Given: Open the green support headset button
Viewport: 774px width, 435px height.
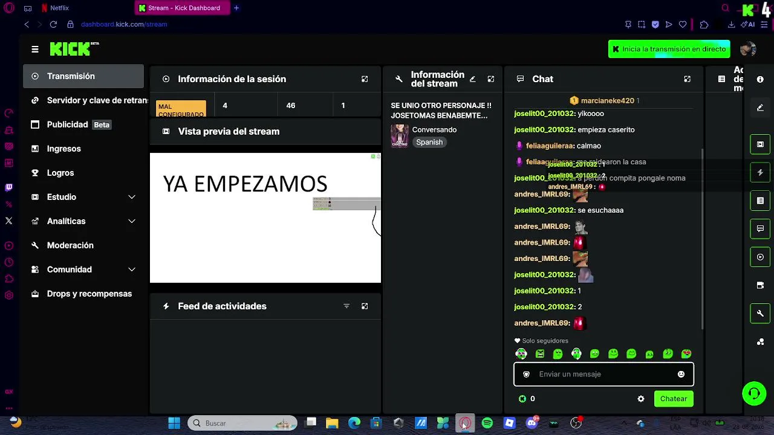Looking at the screenshot, I should click(754, 394).
